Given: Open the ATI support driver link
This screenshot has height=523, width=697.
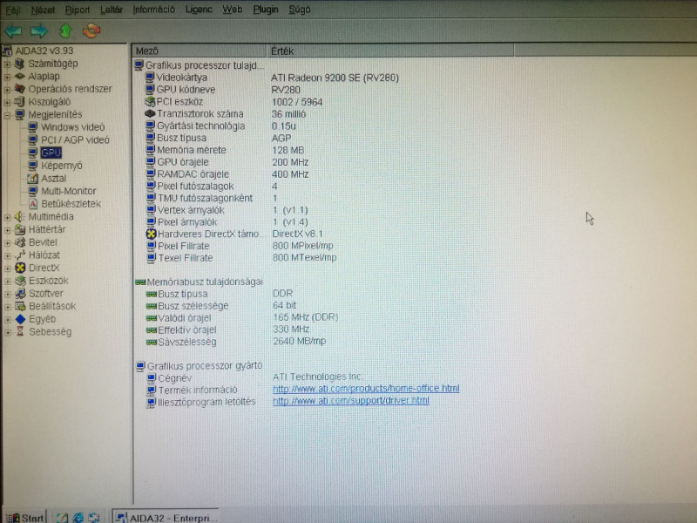Looking at the screenshot, I should 351,401.
